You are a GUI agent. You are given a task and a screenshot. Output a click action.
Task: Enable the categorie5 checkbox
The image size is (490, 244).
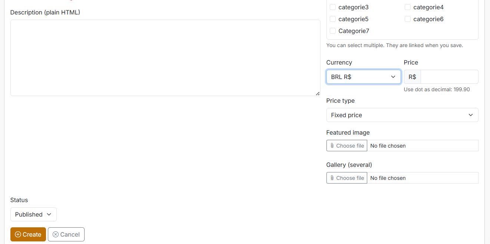click(x=333, y=19)
